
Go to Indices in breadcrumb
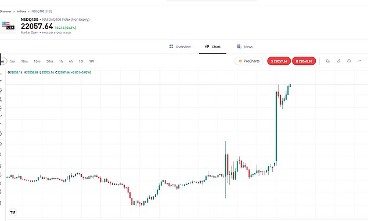(21, 11)
